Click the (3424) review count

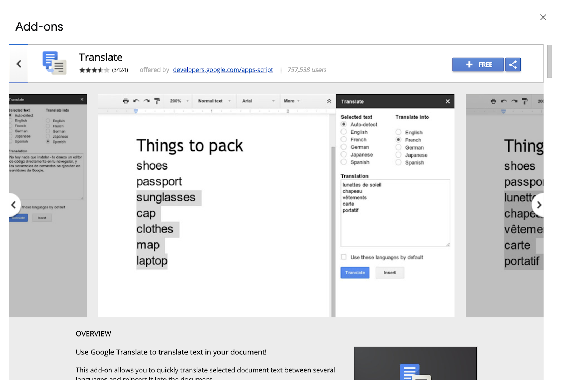(x=120, y=70)
